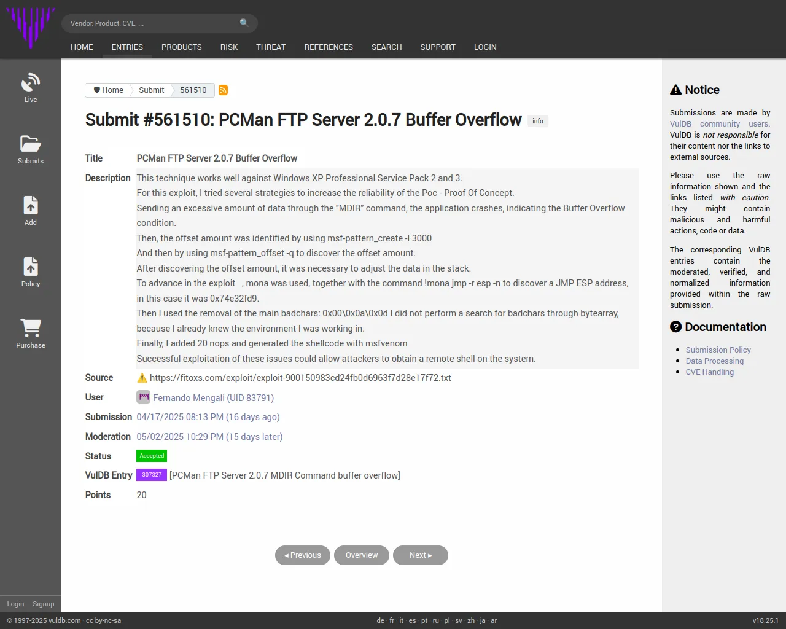Click Login at sidebar bottom
This screenshot has width=786, height=629.
coord(15,604)
